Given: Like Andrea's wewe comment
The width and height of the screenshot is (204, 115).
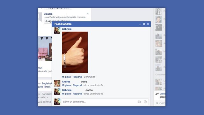Looking at the screenshot, I should point(66,85).
